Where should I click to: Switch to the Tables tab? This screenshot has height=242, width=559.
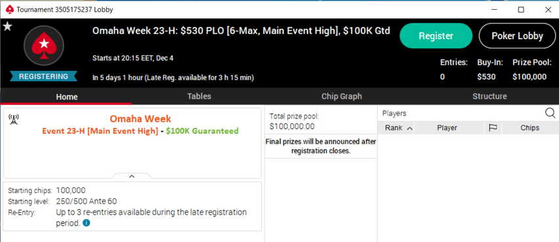pyautogui.click(x=199, y=97)
